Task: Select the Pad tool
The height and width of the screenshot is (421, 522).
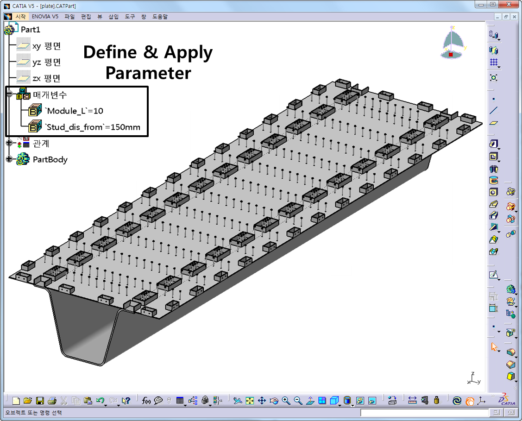Action: click(493, 144)
